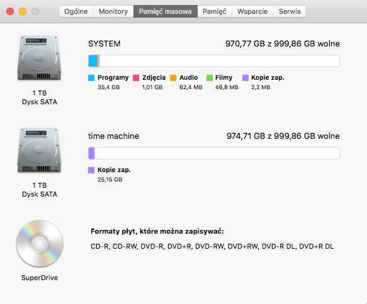Screen dimensions: 367x304
Task: Close the window with the red button
Action: point(10,11)
